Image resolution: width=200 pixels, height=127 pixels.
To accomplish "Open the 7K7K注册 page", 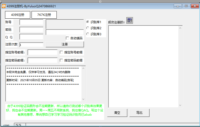I will pyautogui.click(x=44, y=15).
